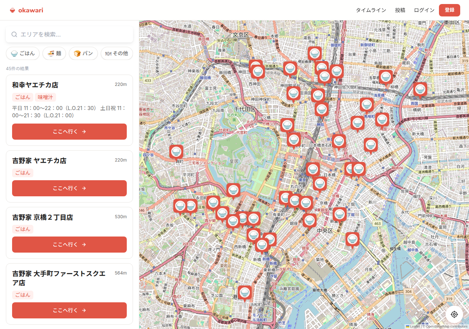The height and width of the screenshot is (329, 469).
Task: Focus the エリアを検索 search field
Action: [70, 34]
